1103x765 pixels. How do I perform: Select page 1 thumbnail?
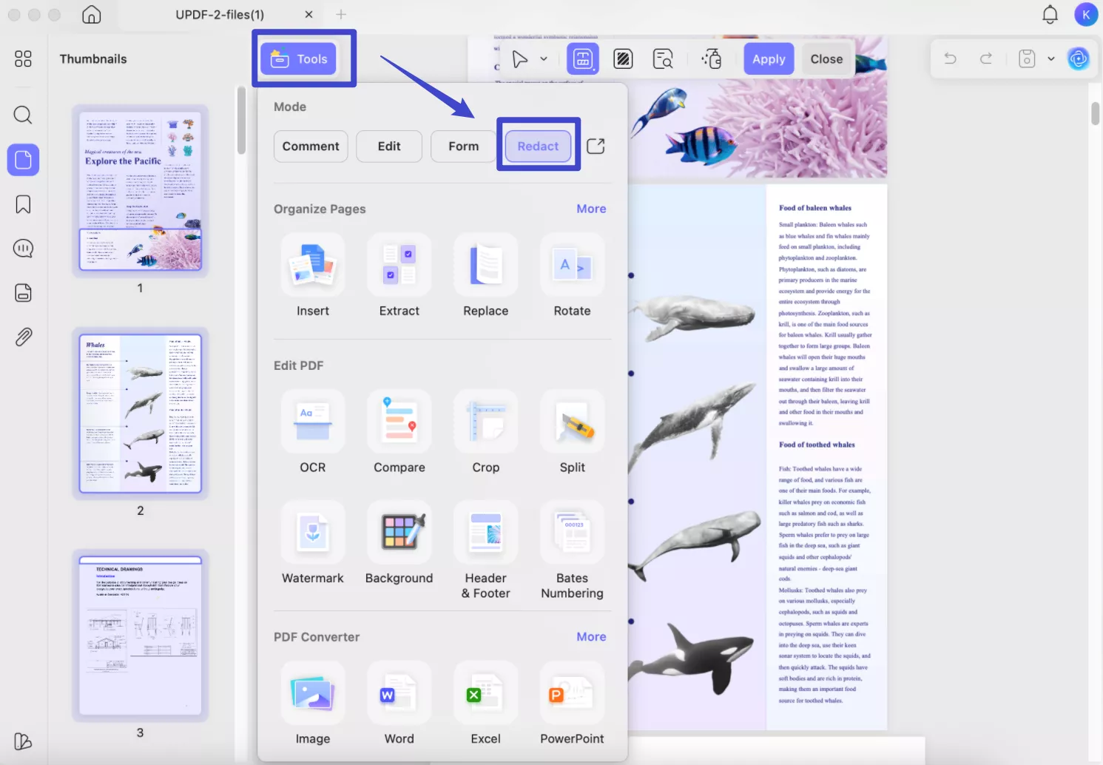[x=141, y=192]
